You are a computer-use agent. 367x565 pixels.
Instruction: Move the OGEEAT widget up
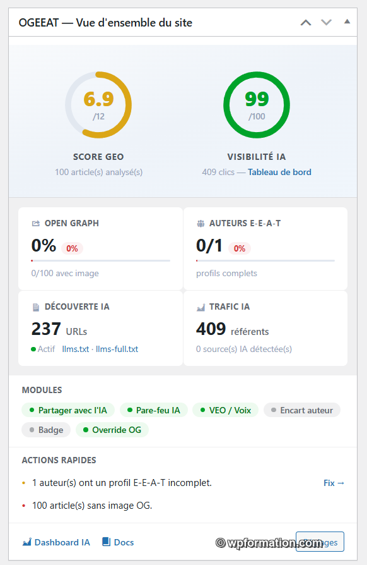point(306,23)
